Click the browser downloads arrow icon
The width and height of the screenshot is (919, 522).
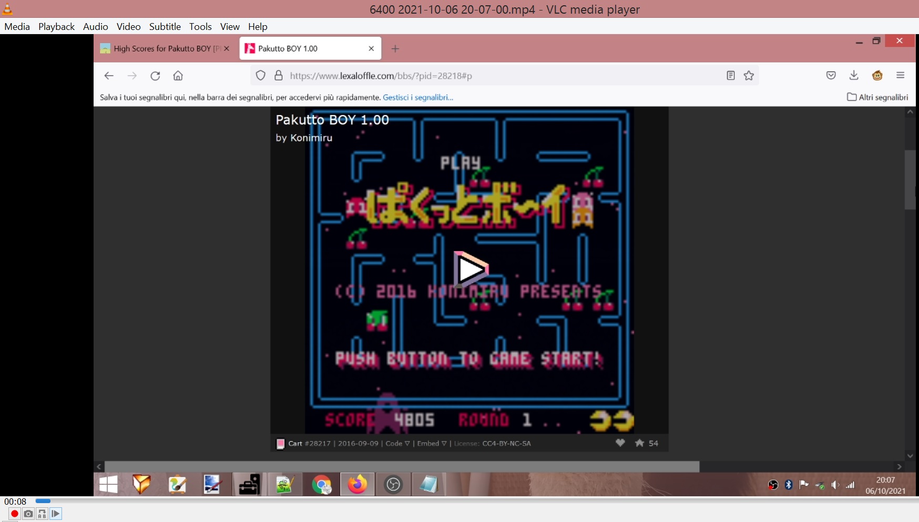(854, 76)
